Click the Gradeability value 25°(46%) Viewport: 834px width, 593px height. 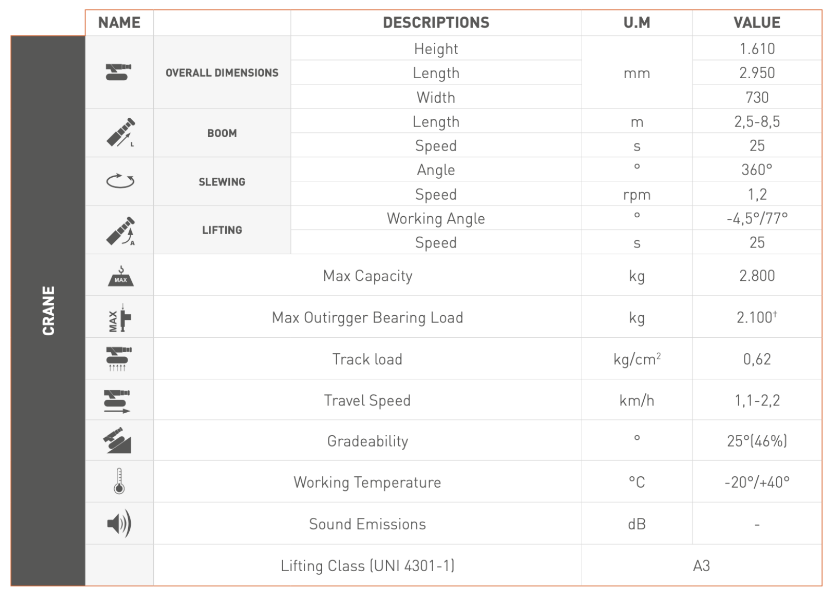click(x=756, y=441)
